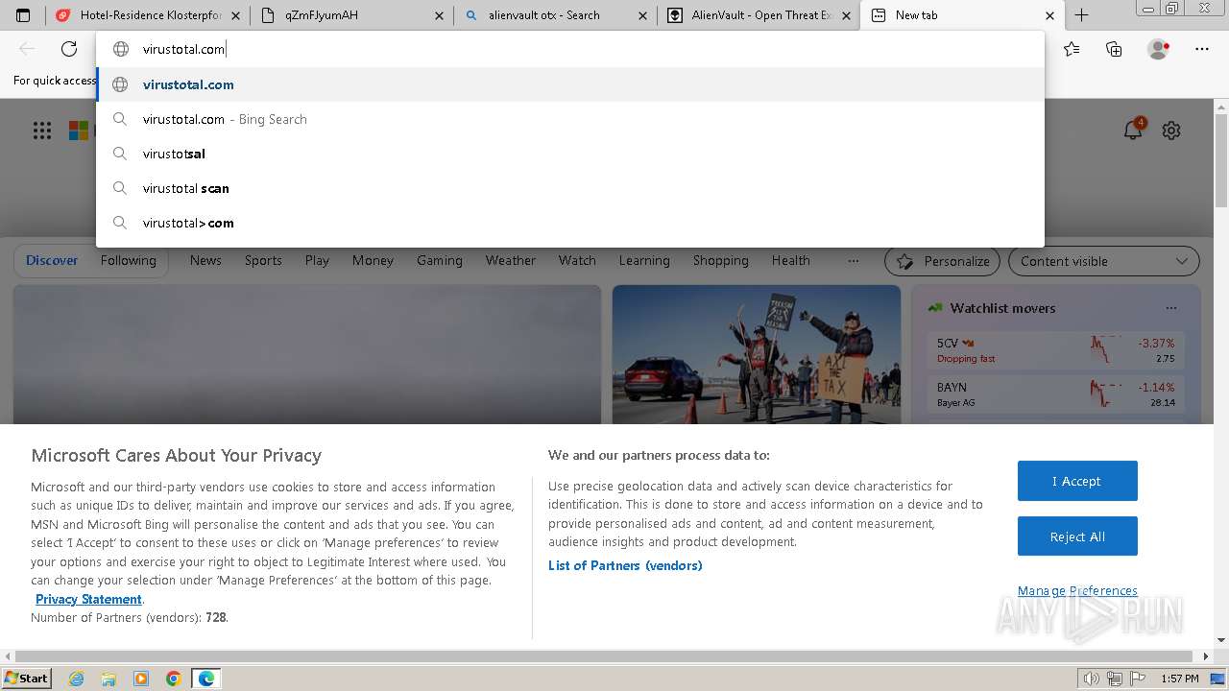Open the notifications bell icon
Viewport: 1229px width, 691px height.
tap(1134, 130)
